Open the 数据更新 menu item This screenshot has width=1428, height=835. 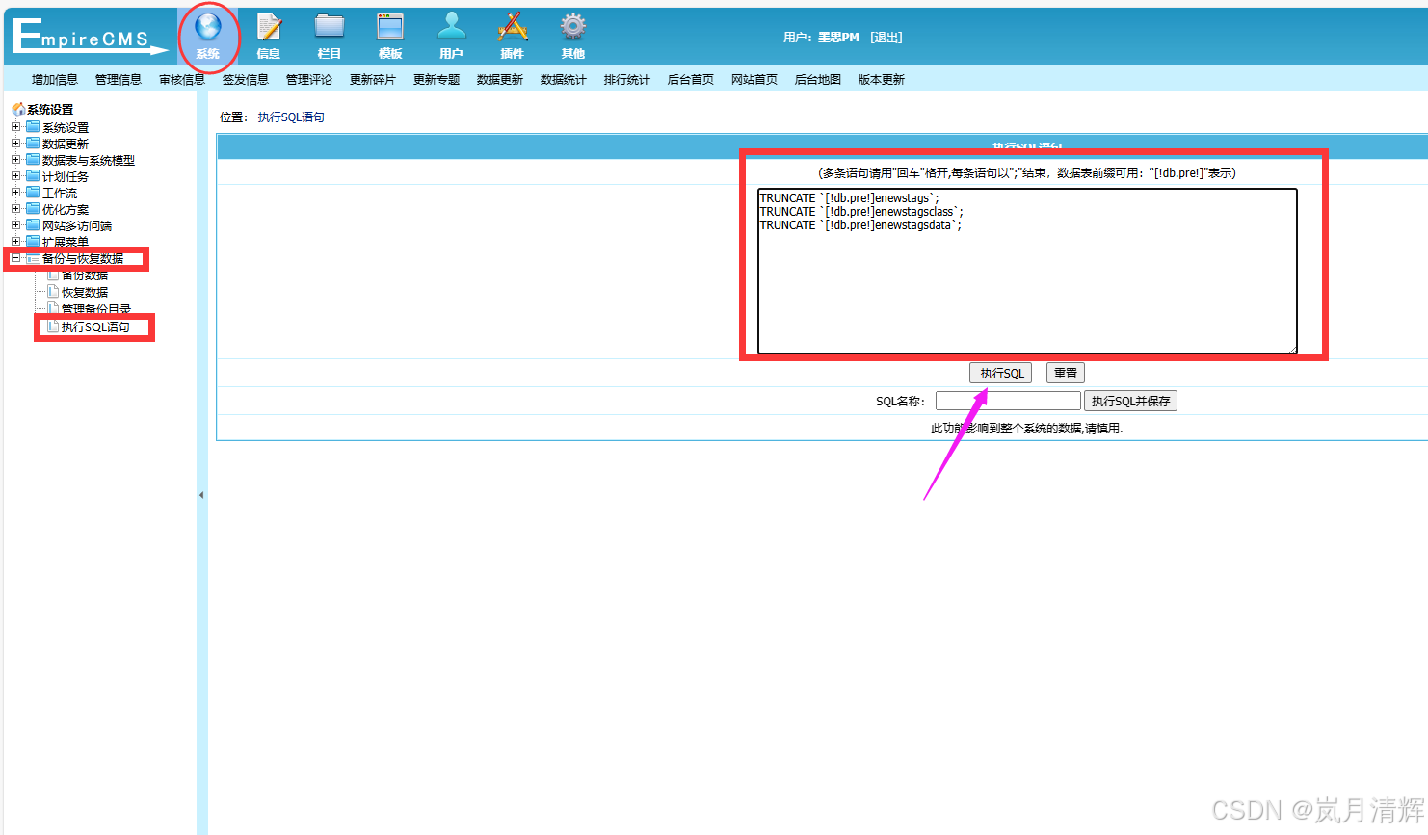point(500,80)
